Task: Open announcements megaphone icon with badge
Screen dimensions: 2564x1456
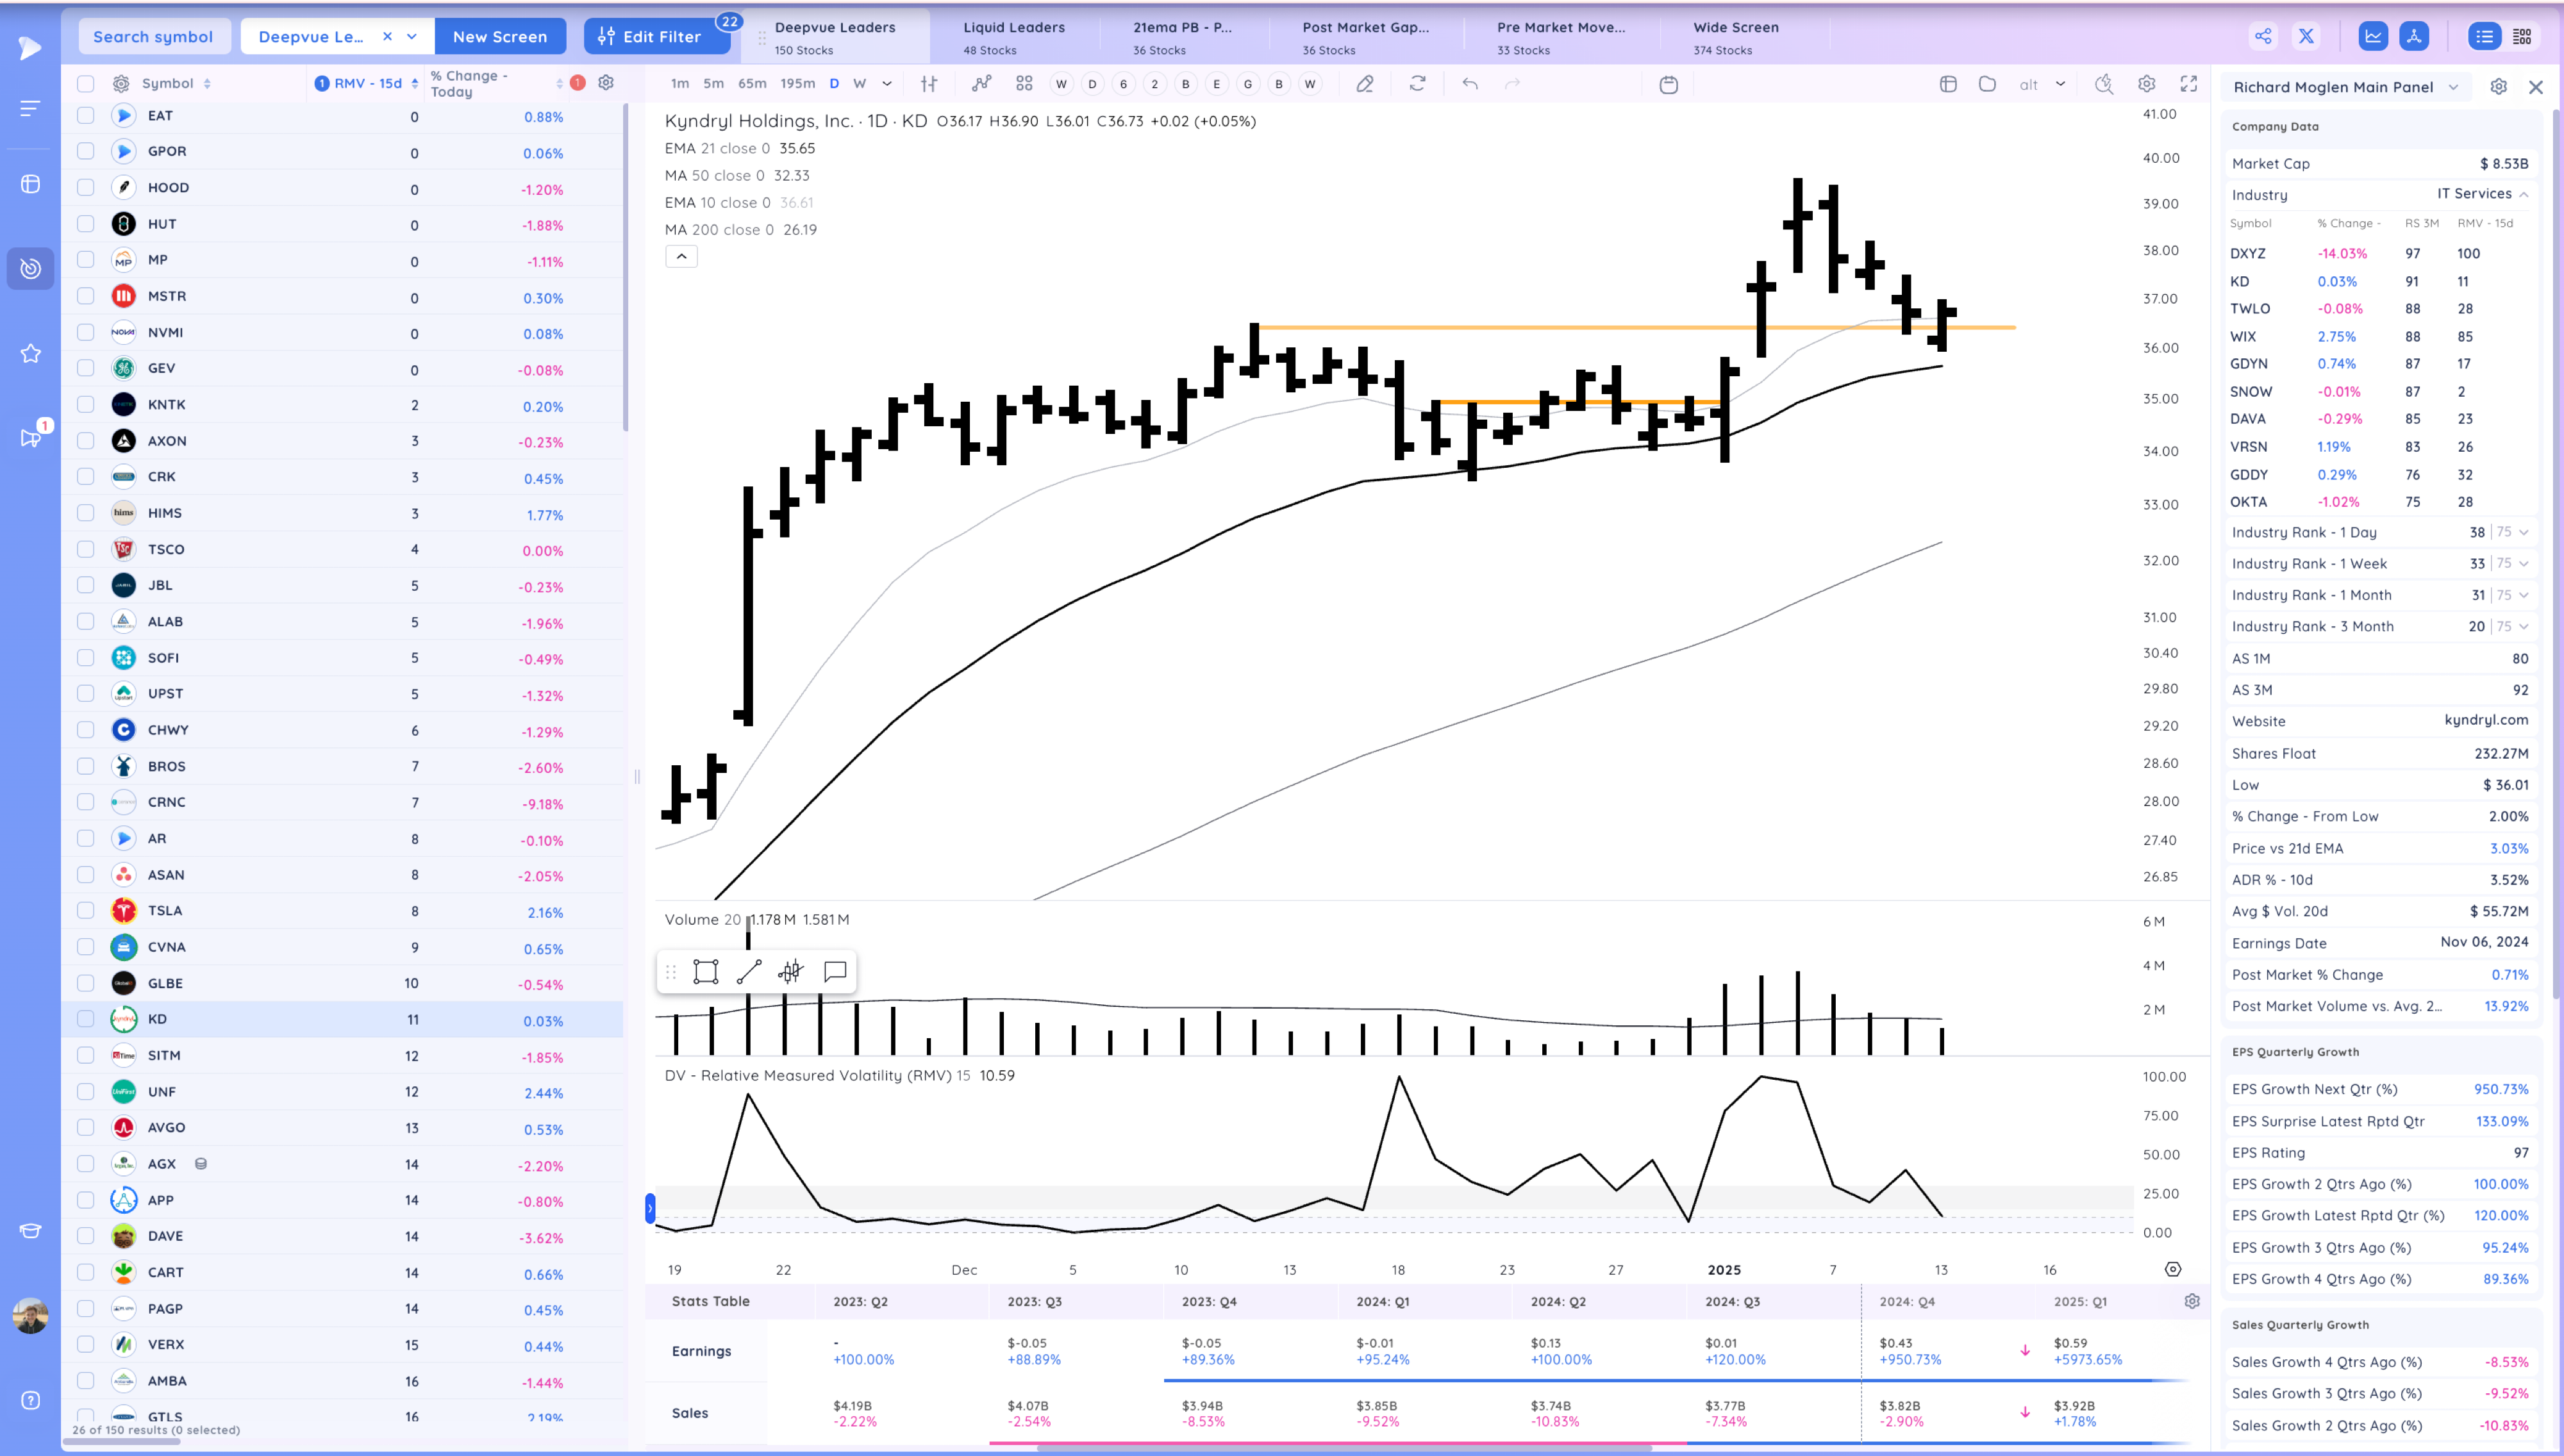Action: (31, 437)
